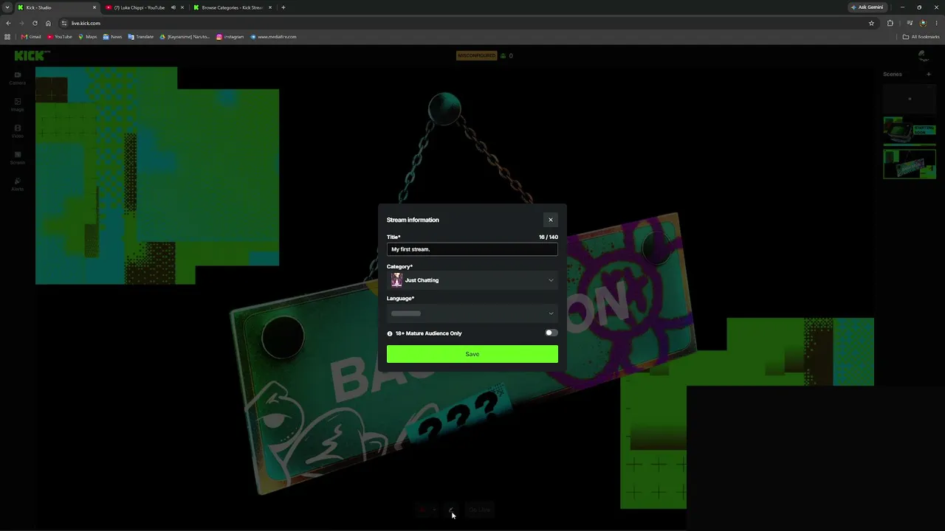Open the Category dropdown showing Just Chatting

pos(472,280)
